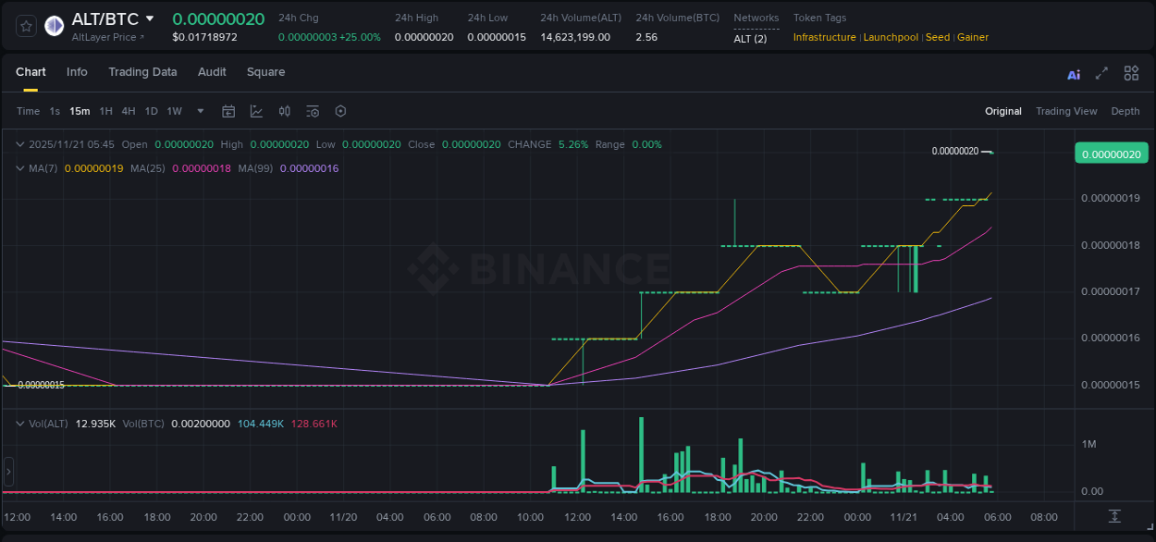The width and height of the screenshot is (1156, 542).
Task: Switch chart to Trading View mode
Action: point(1066,111)
